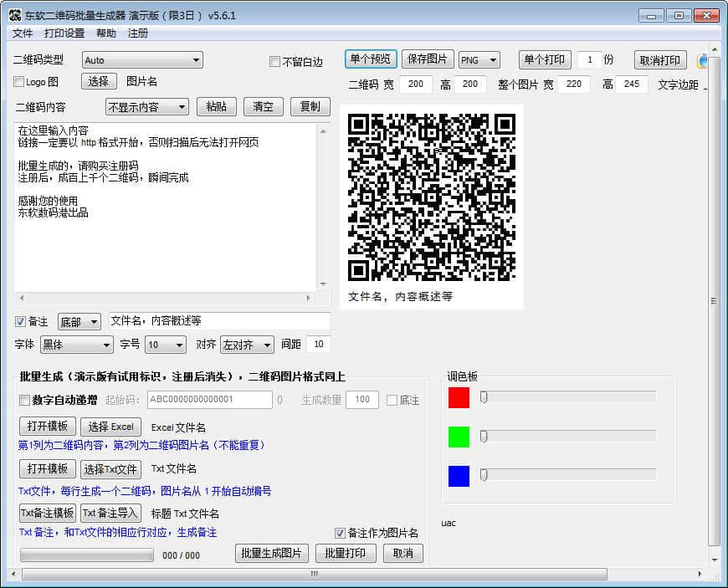728x588 pixels.
Task: Toggle the Logo 图 checkbox
Action: click(19, 82)
